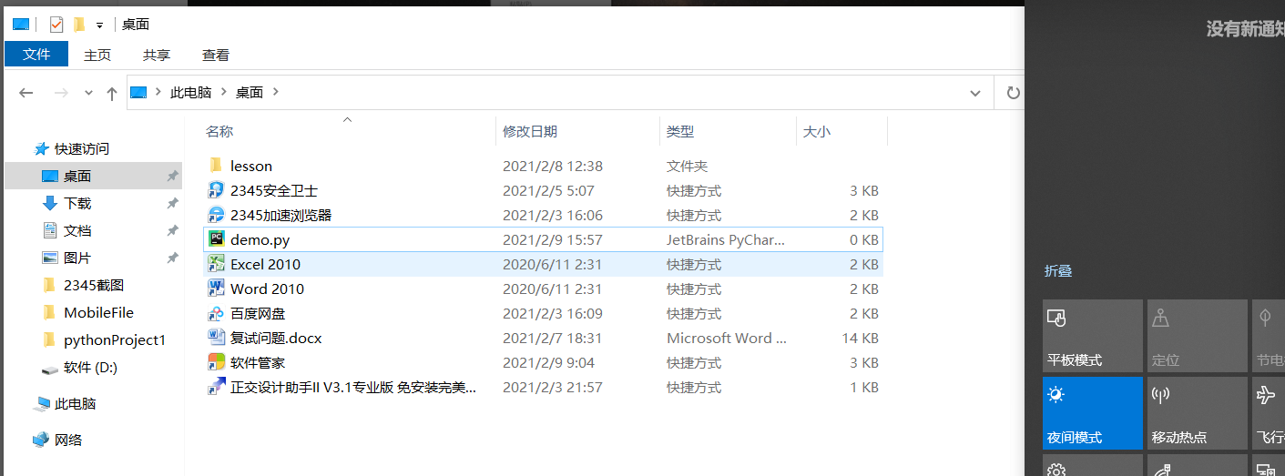Click the forward navigation arrow
1285x476 pixels.
[x=61, y=93]
